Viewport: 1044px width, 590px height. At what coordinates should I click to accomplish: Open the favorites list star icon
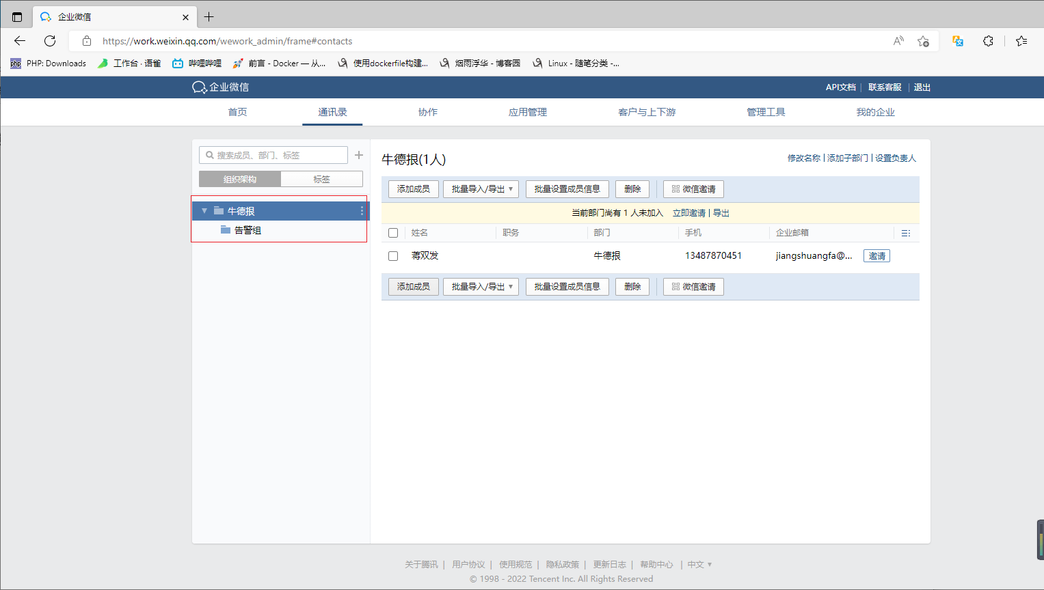1021,41
